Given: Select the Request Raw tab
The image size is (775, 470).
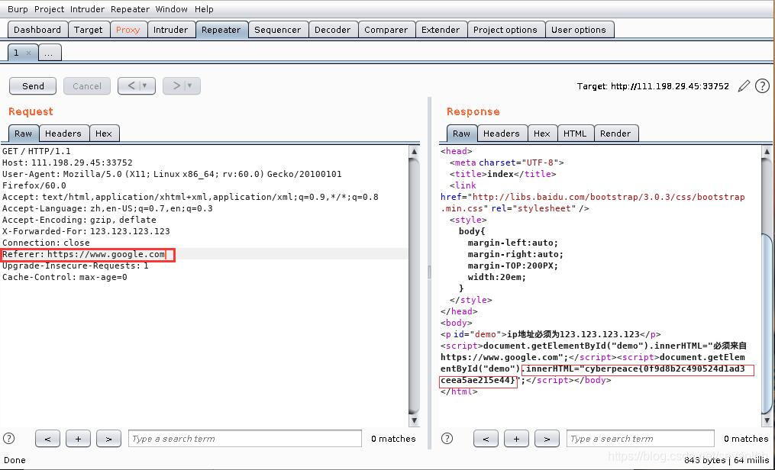Looking at the screenshot, I should [x=23, y=134].
